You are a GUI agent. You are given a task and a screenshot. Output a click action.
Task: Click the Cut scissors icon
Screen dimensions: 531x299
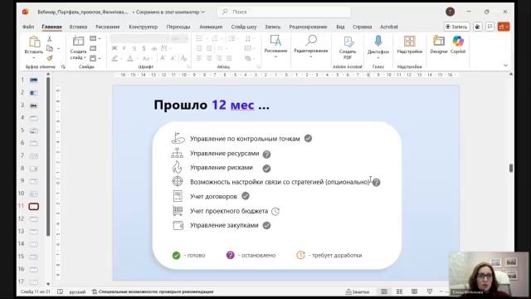coord(50,39)
